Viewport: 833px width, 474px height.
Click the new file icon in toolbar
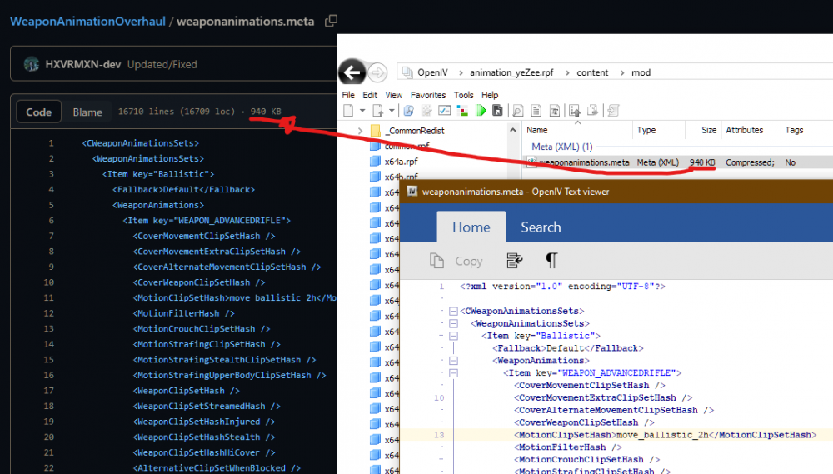click(x=349, y=111)
